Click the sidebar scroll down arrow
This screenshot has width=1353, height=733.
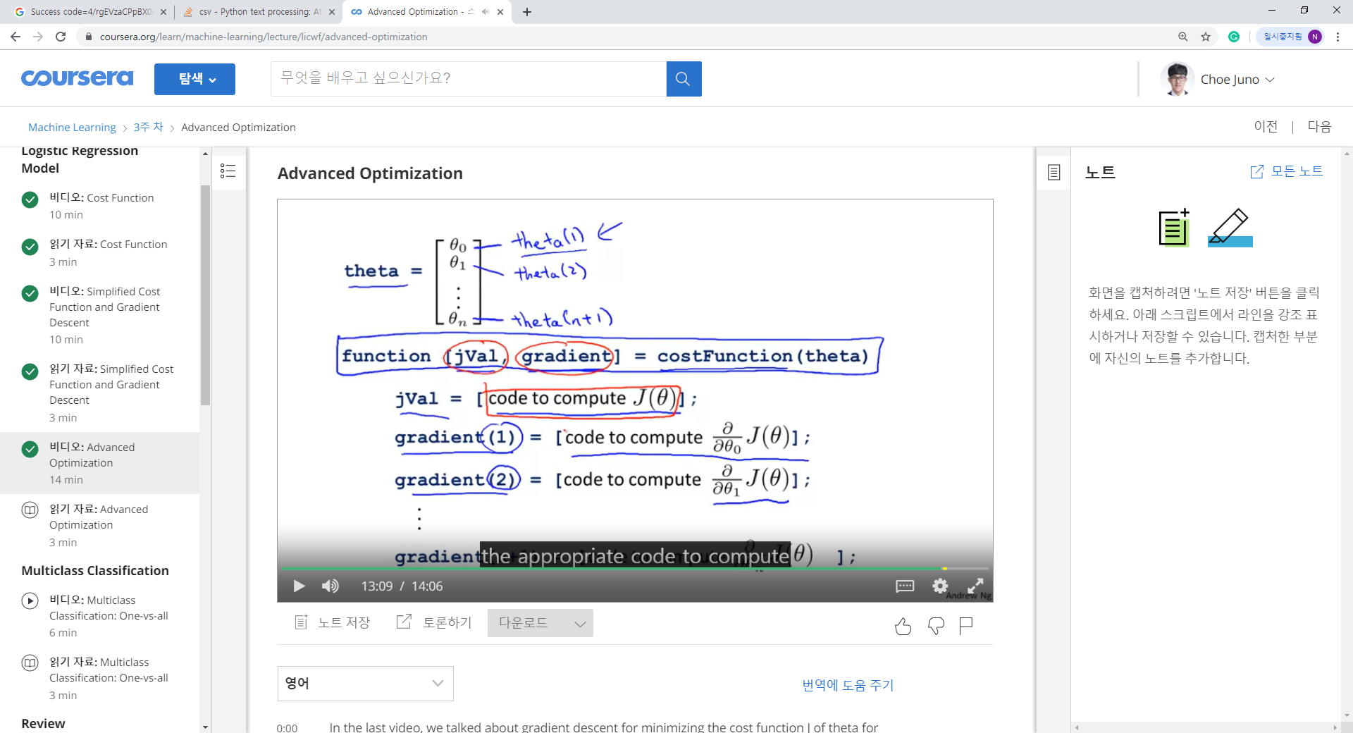tap(205, 727)
